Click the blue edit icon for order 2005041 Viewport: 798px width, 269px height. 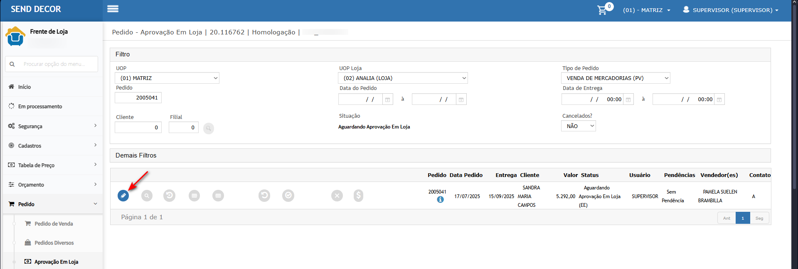123,195
